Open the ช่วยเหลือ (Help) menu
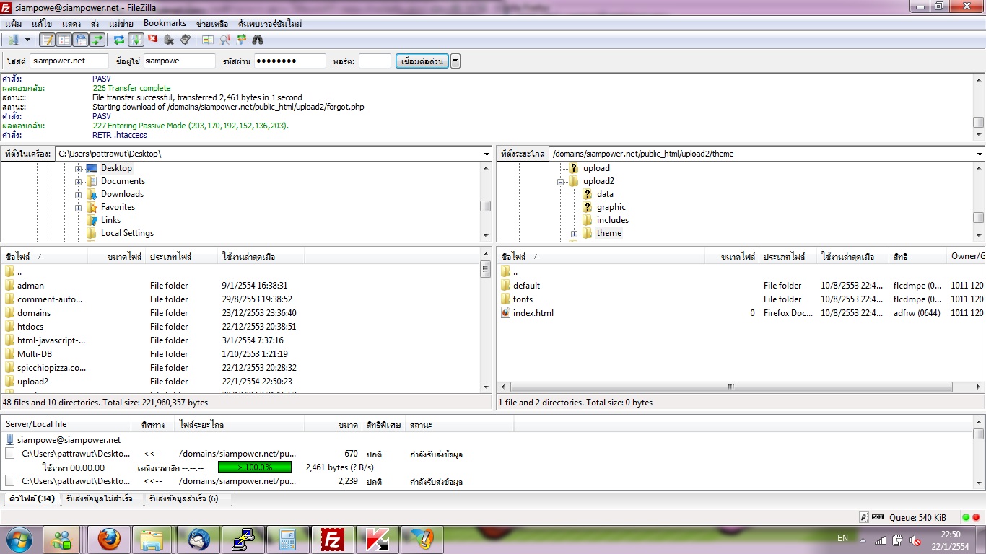The width and height of the screenshot is (986, 554). tap(212, 24)
